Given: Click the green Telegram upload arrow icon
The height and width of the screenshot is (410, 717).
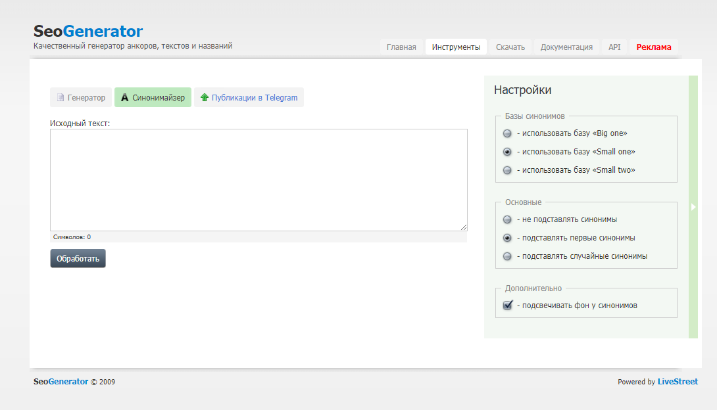Looking at the screenshot, I should 205,97.
